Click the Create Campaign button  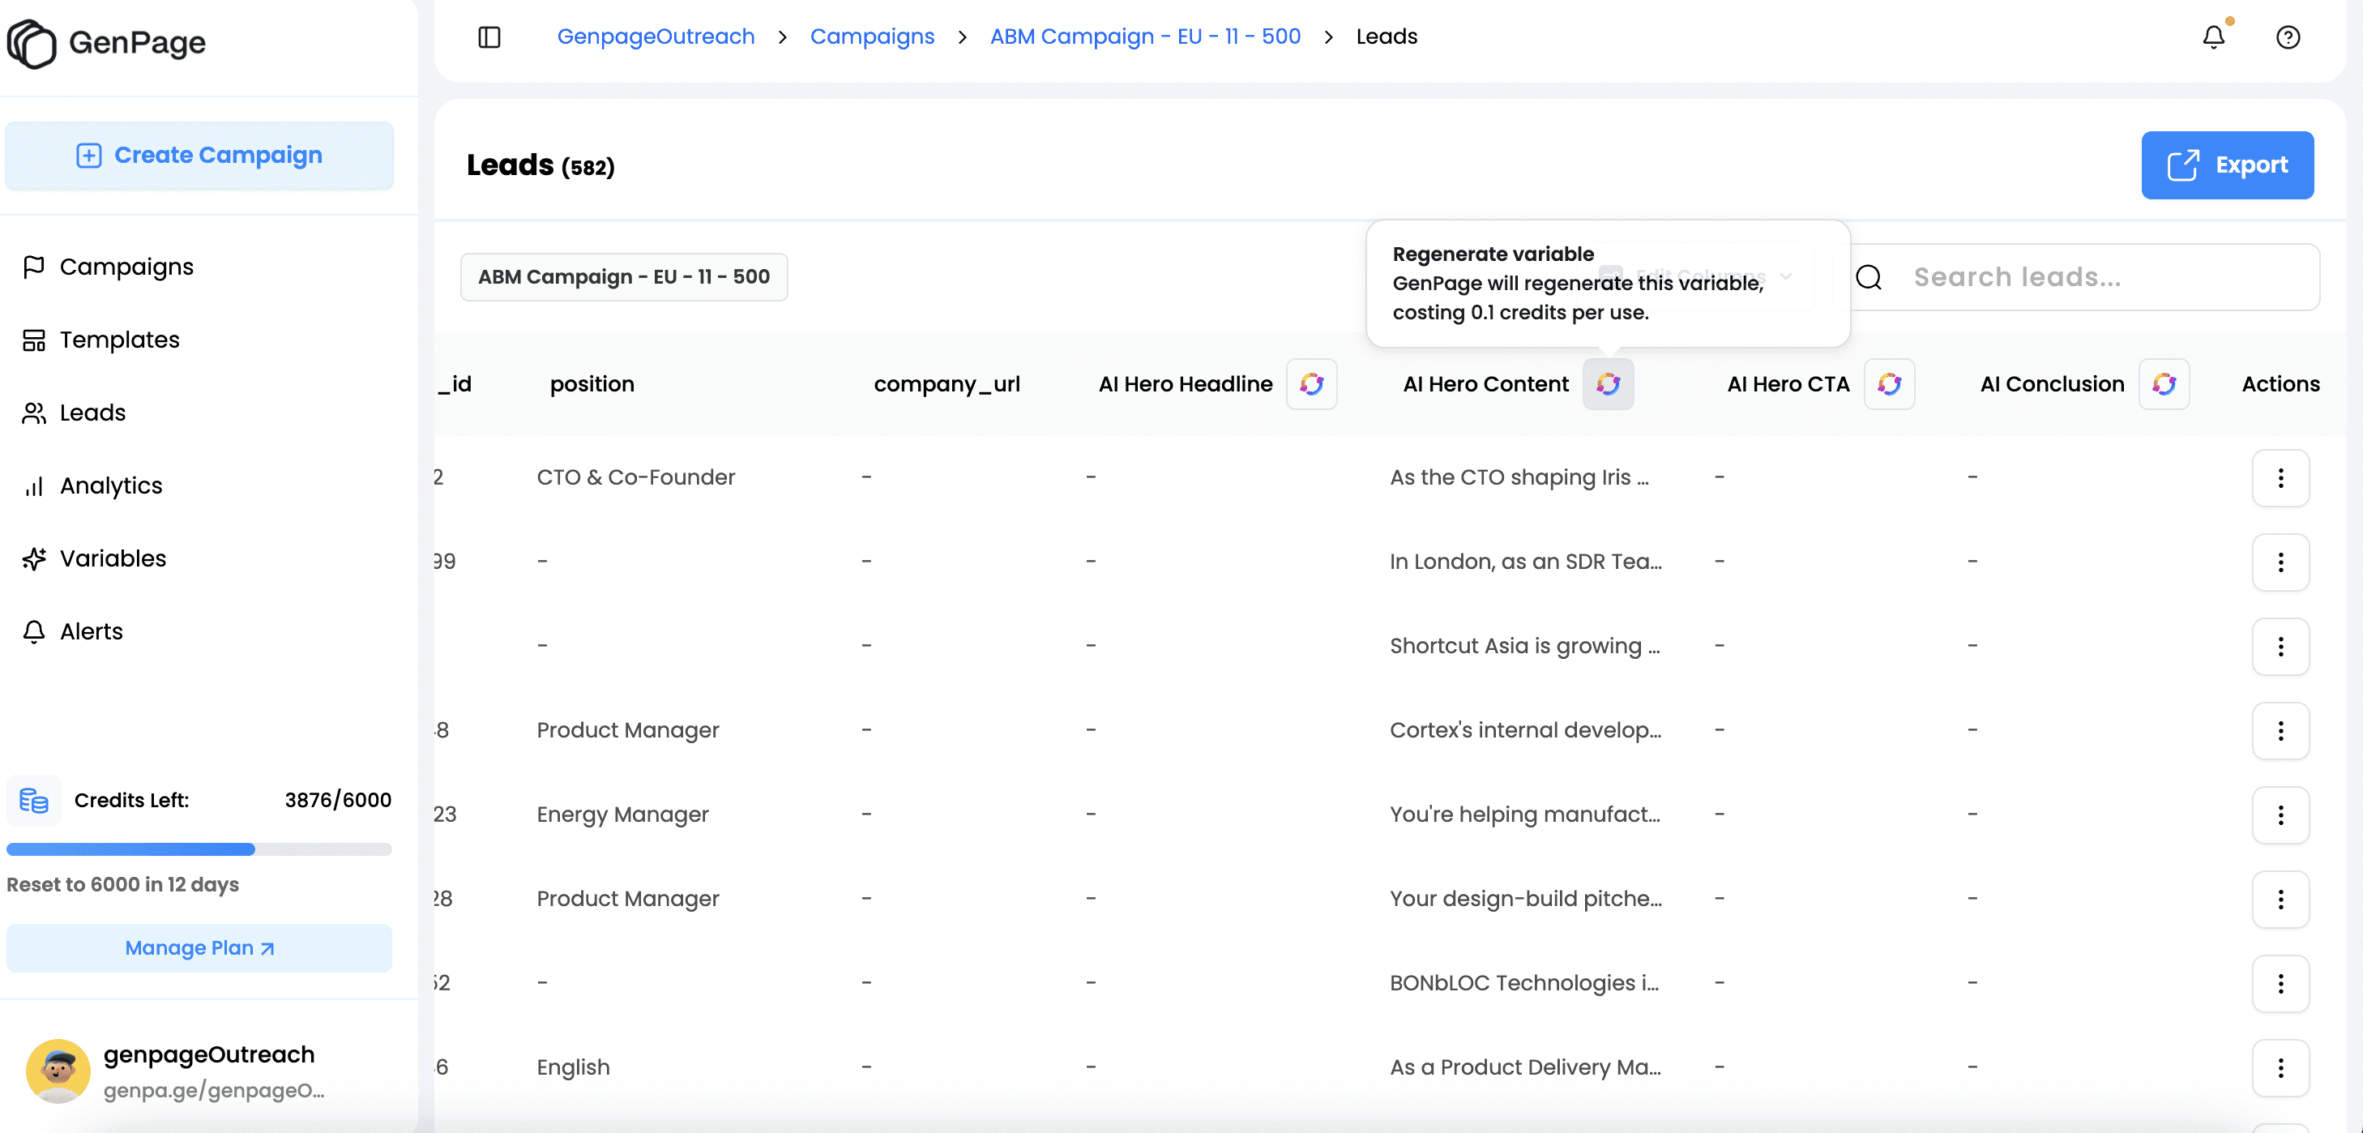pyautogui.click(x=199, y=155)
